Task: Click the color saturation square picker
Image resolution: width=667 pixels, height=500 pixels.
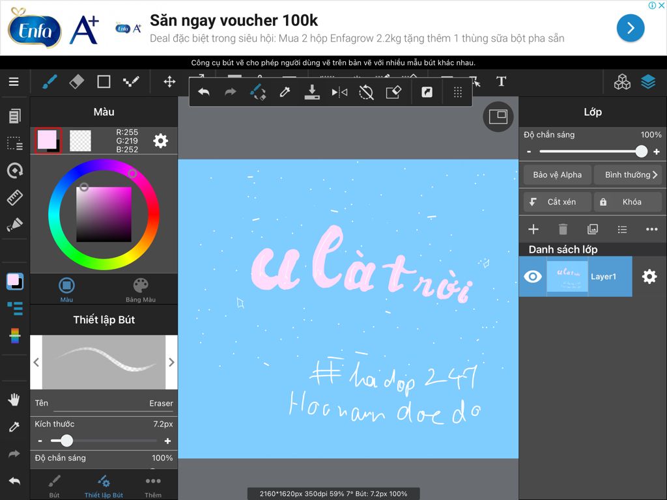Action: click(104, 214)
